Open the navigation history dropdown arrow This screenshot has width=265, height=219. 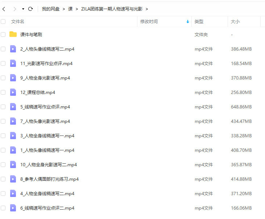pos(23,9)
